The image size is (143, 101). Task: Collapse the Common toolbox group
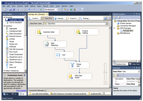(4, 26)
